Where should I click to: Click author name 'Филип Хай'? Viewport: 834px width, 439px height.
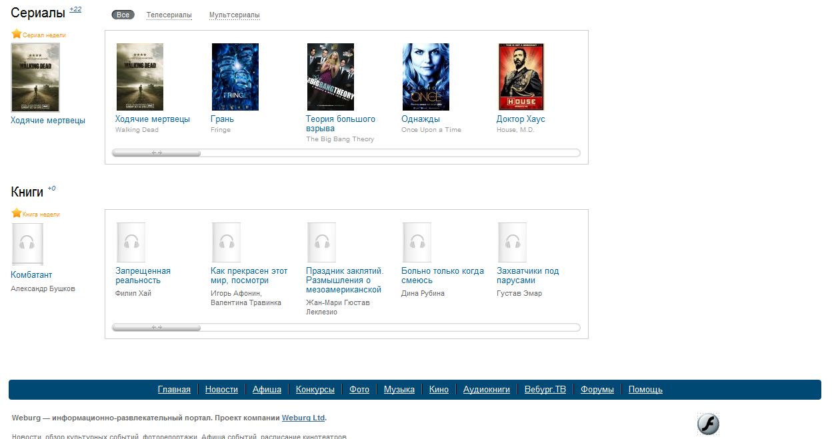point(133,294)
